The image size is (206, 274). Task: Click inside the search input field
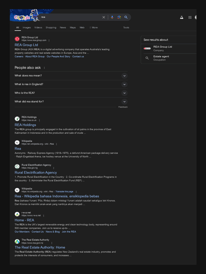click(70, 17)
